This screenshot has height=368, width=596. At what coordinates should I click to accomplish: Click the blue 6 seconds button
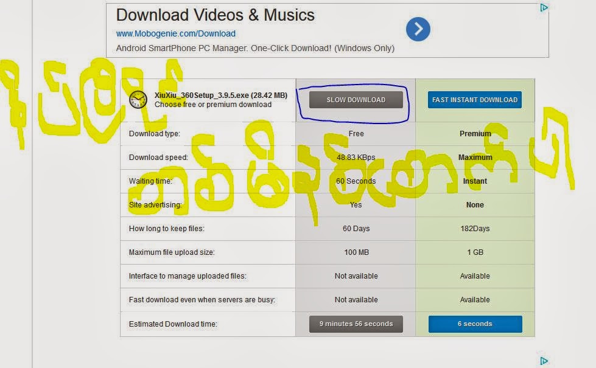click(475, 324)
